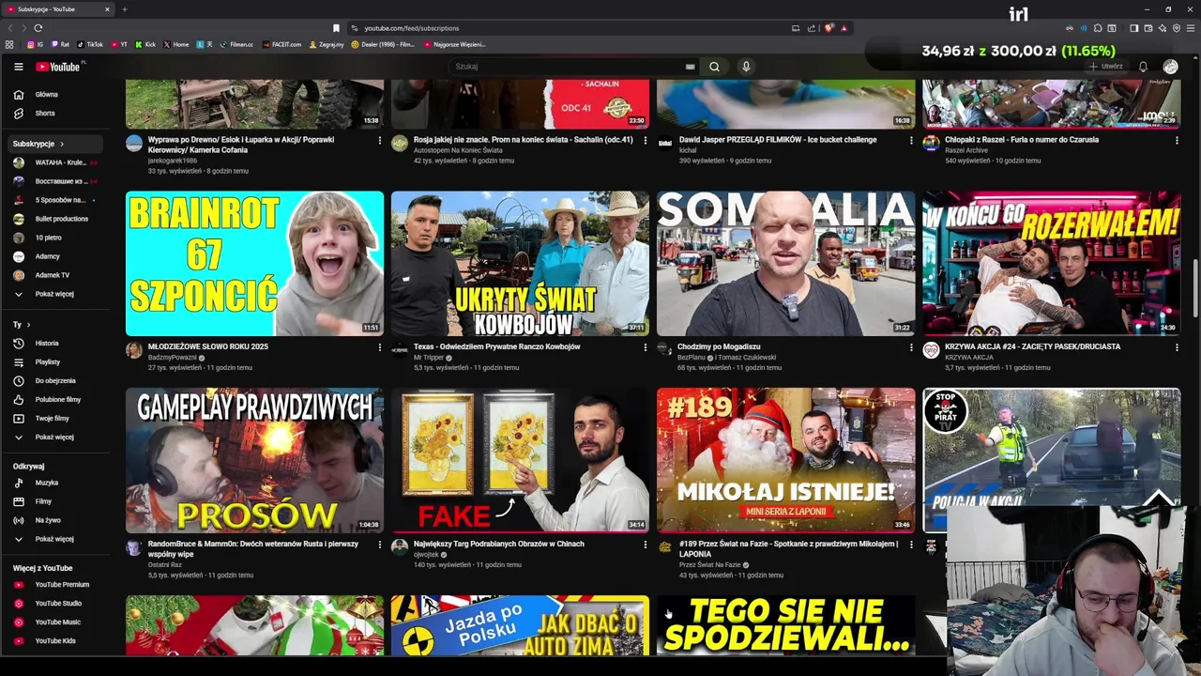Image resolution: width=1201 pixels, height=676 pixels.
Task: Open the MIKOŁAJ ISTNIEJE thumbnail
Action: tap(785, 460)
